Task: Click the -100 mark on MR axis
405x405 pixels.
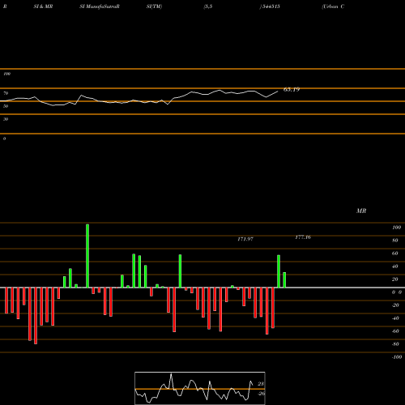Action: click(397, 357)
